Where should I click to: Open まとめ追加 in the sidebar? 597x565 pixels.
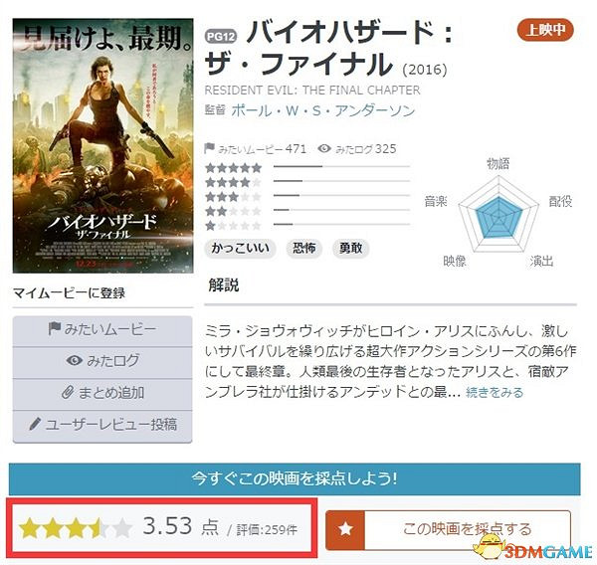[x=102, y=393]
